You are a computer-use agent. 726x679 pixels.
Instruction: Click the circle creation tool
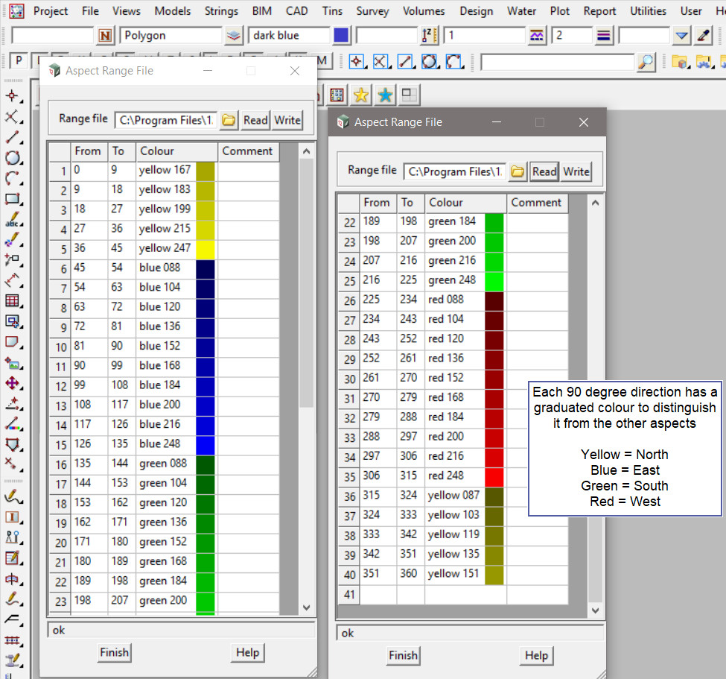[x=12, y=158]
